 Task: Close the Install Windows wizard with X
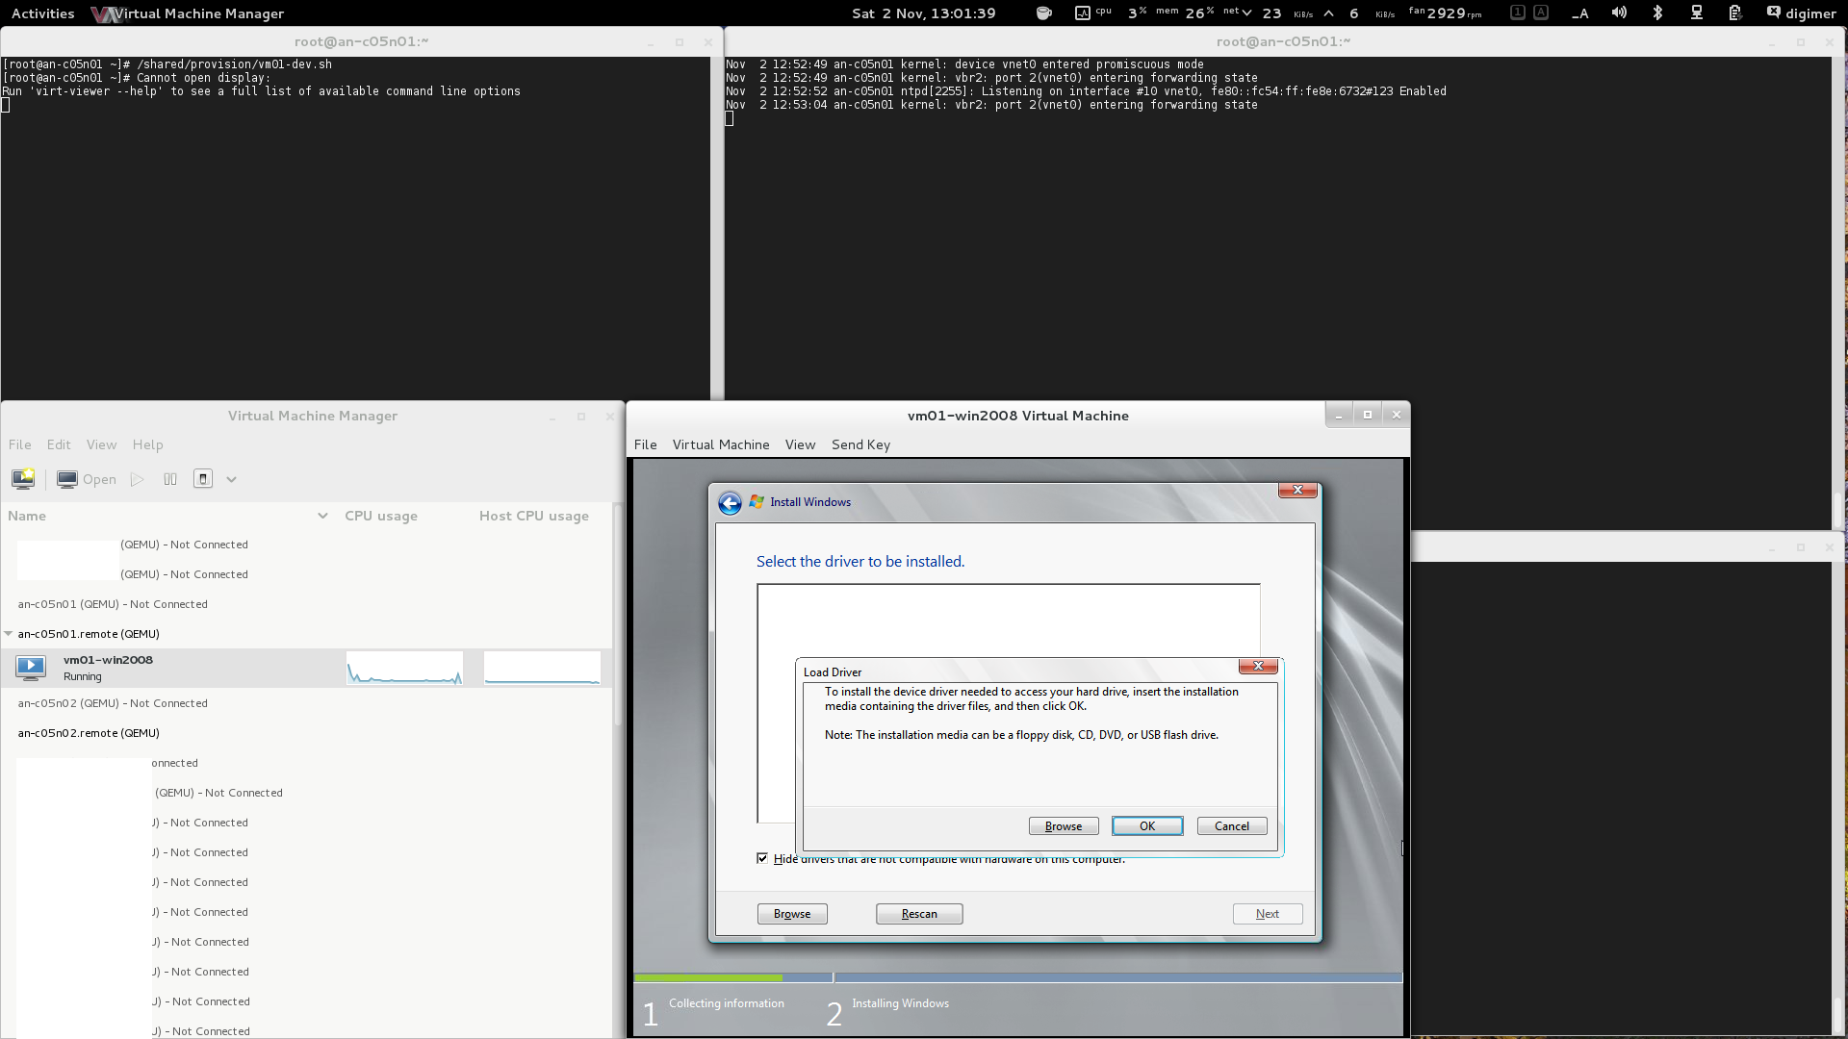click(x=1297, y=490)
